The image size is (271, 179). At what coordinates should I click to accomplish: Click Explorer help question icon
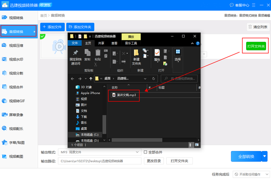[x=198, y=43]
